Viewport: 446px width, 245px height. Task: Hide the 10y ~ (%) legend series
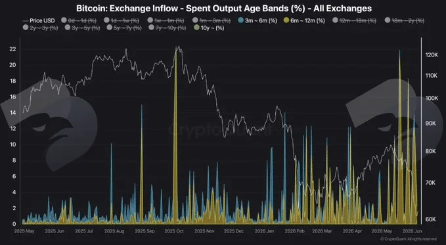209,28
